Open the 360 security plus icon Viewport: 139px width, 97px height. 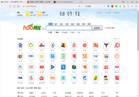click(96, 78)
